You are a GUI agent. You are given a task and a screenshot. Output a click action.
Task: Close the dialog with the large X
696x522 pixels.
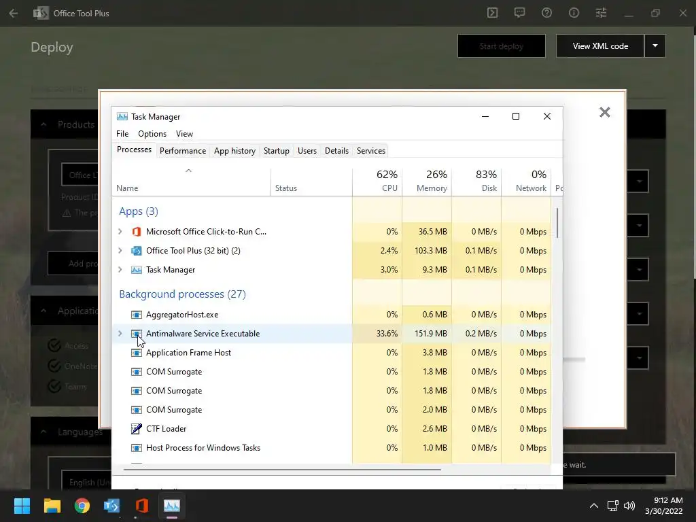(604, 112)
